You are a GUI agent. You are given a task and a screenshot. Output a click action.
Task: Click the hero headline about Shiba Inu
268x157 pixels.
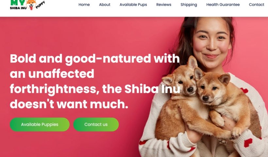(x=95, y=81)
